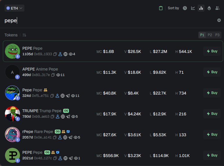Select the $1.6B market cap value
The height and width of the screenshot is (166, 224).
pyautogui.click(x=108, y=51)
